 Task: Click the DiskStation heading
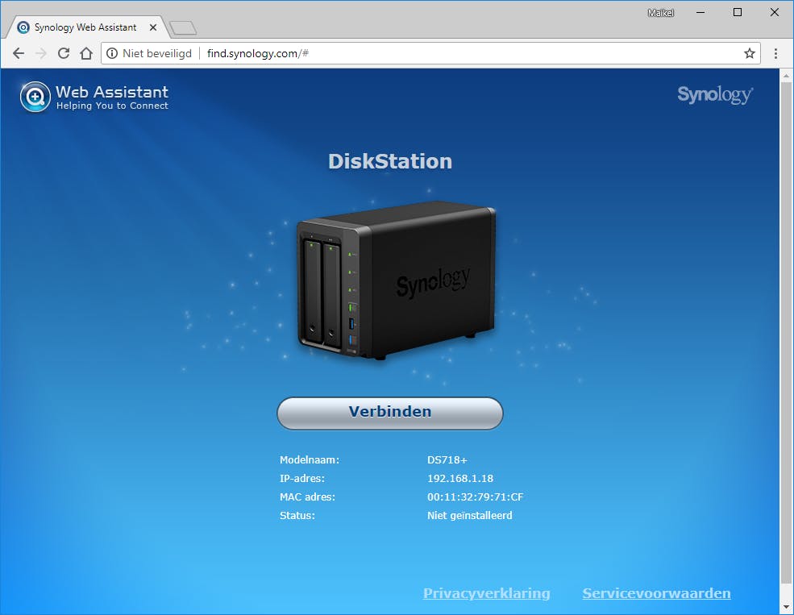pyautogui.click(x=390, y=161)
